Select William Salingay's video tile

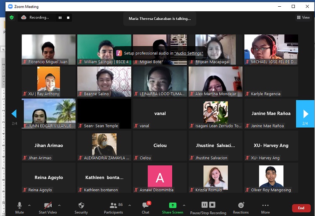(104, 49)
